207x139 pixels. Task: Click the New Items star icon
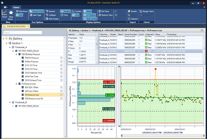[11, 13]
